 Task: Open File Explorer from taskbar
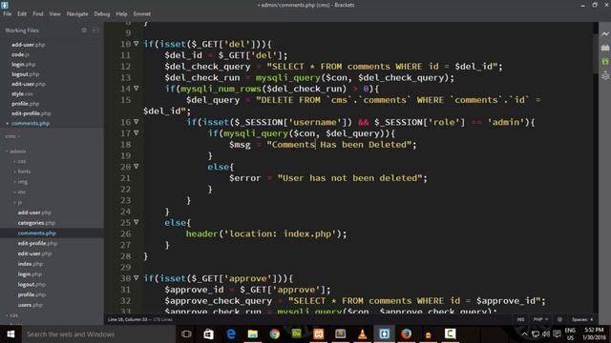252,334
